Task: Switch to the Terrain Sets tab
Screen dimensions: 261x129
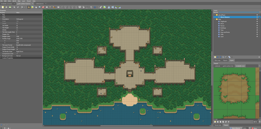Action: coord(217,125)
